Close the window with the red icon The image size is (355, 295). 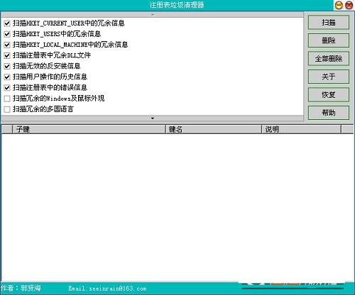coord(349,5)
